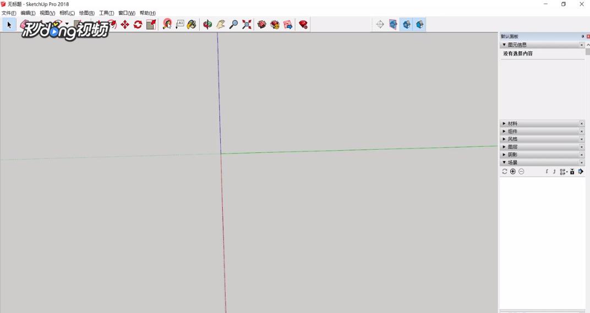Select the Tape Measure tool

[x=167, y=25]
